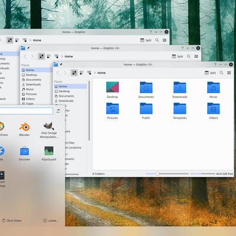Switch Dolphin <3> to Compact view mode

[49, 57]
